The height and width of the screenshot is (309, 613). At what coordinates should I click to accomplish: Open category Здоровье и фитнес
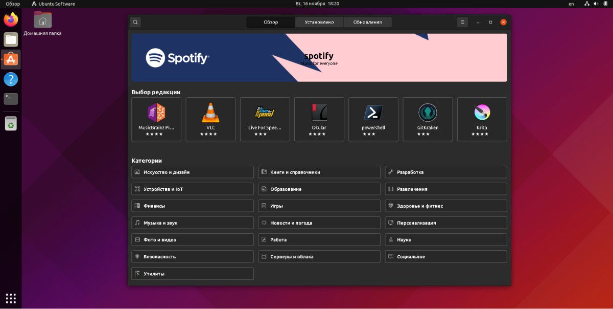tap(446, 206)
